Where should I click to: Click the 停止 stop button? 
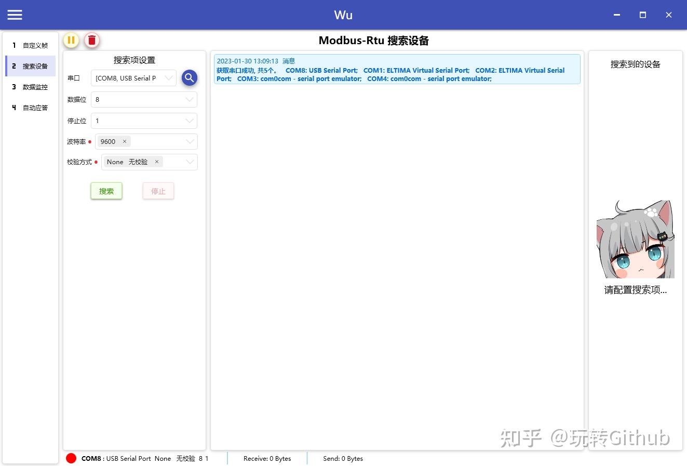tap(158, 191)
